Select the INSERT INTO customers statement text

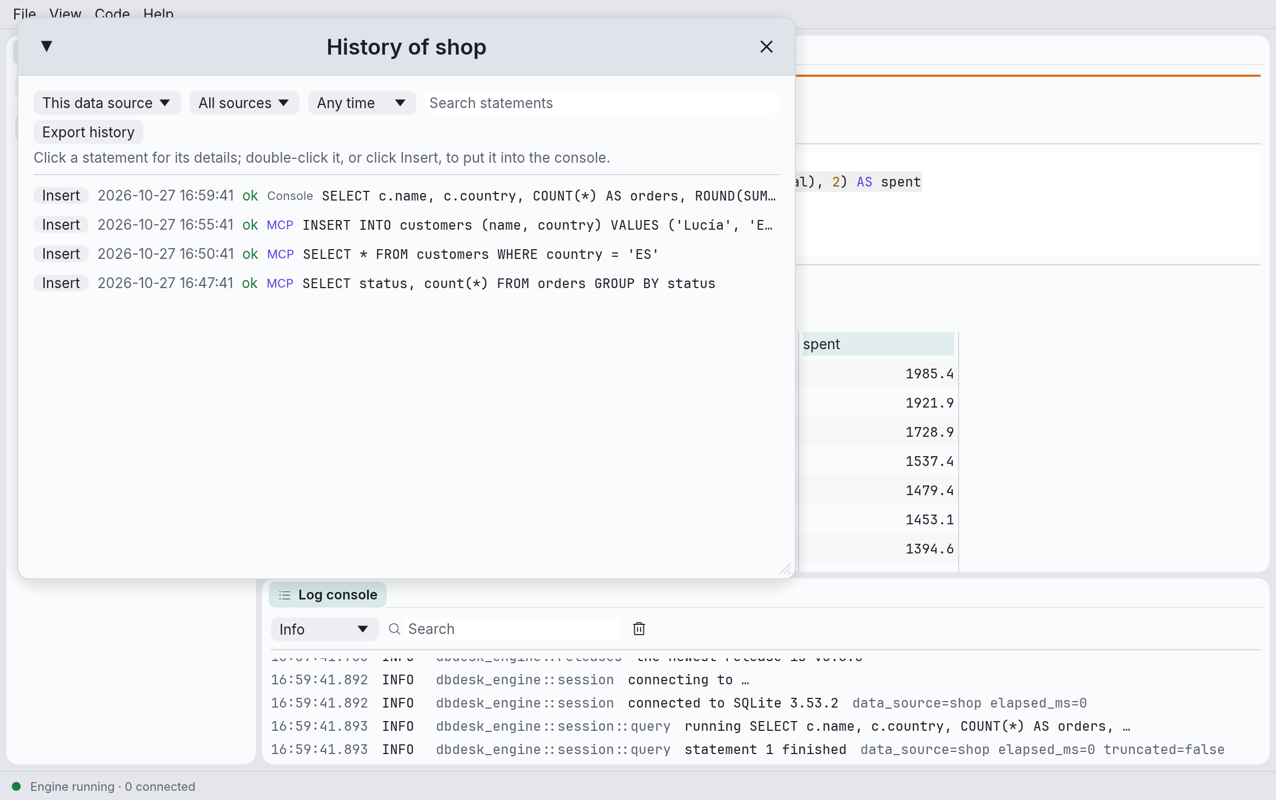(537, 225)
